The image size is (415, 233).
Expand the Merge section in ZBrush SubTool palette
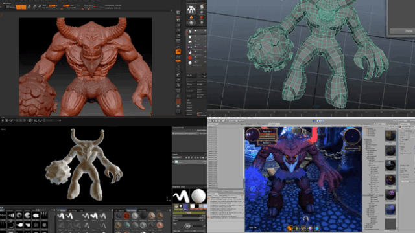point(189,103)
